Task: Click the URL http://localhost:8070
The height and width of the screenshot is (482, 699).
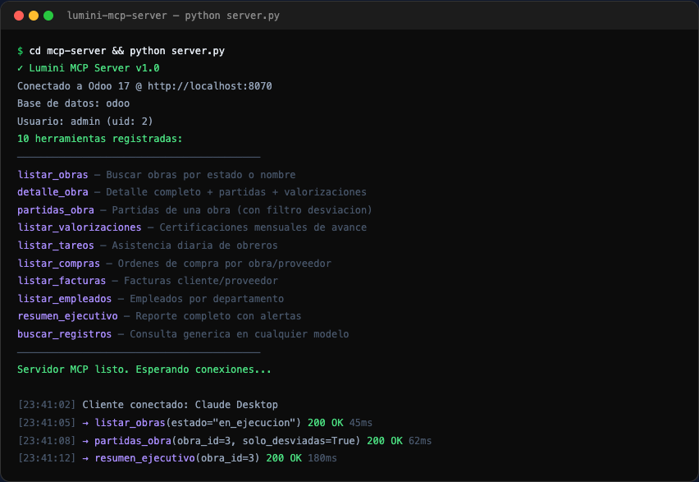Action: click(x=209, y=86)
